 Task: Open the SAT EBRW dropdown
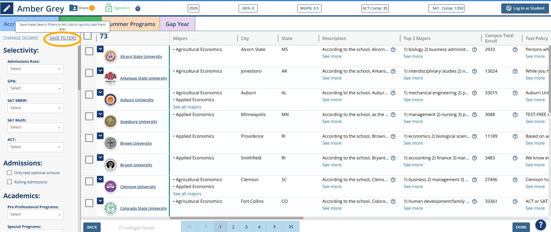click(x=35, y=108)
